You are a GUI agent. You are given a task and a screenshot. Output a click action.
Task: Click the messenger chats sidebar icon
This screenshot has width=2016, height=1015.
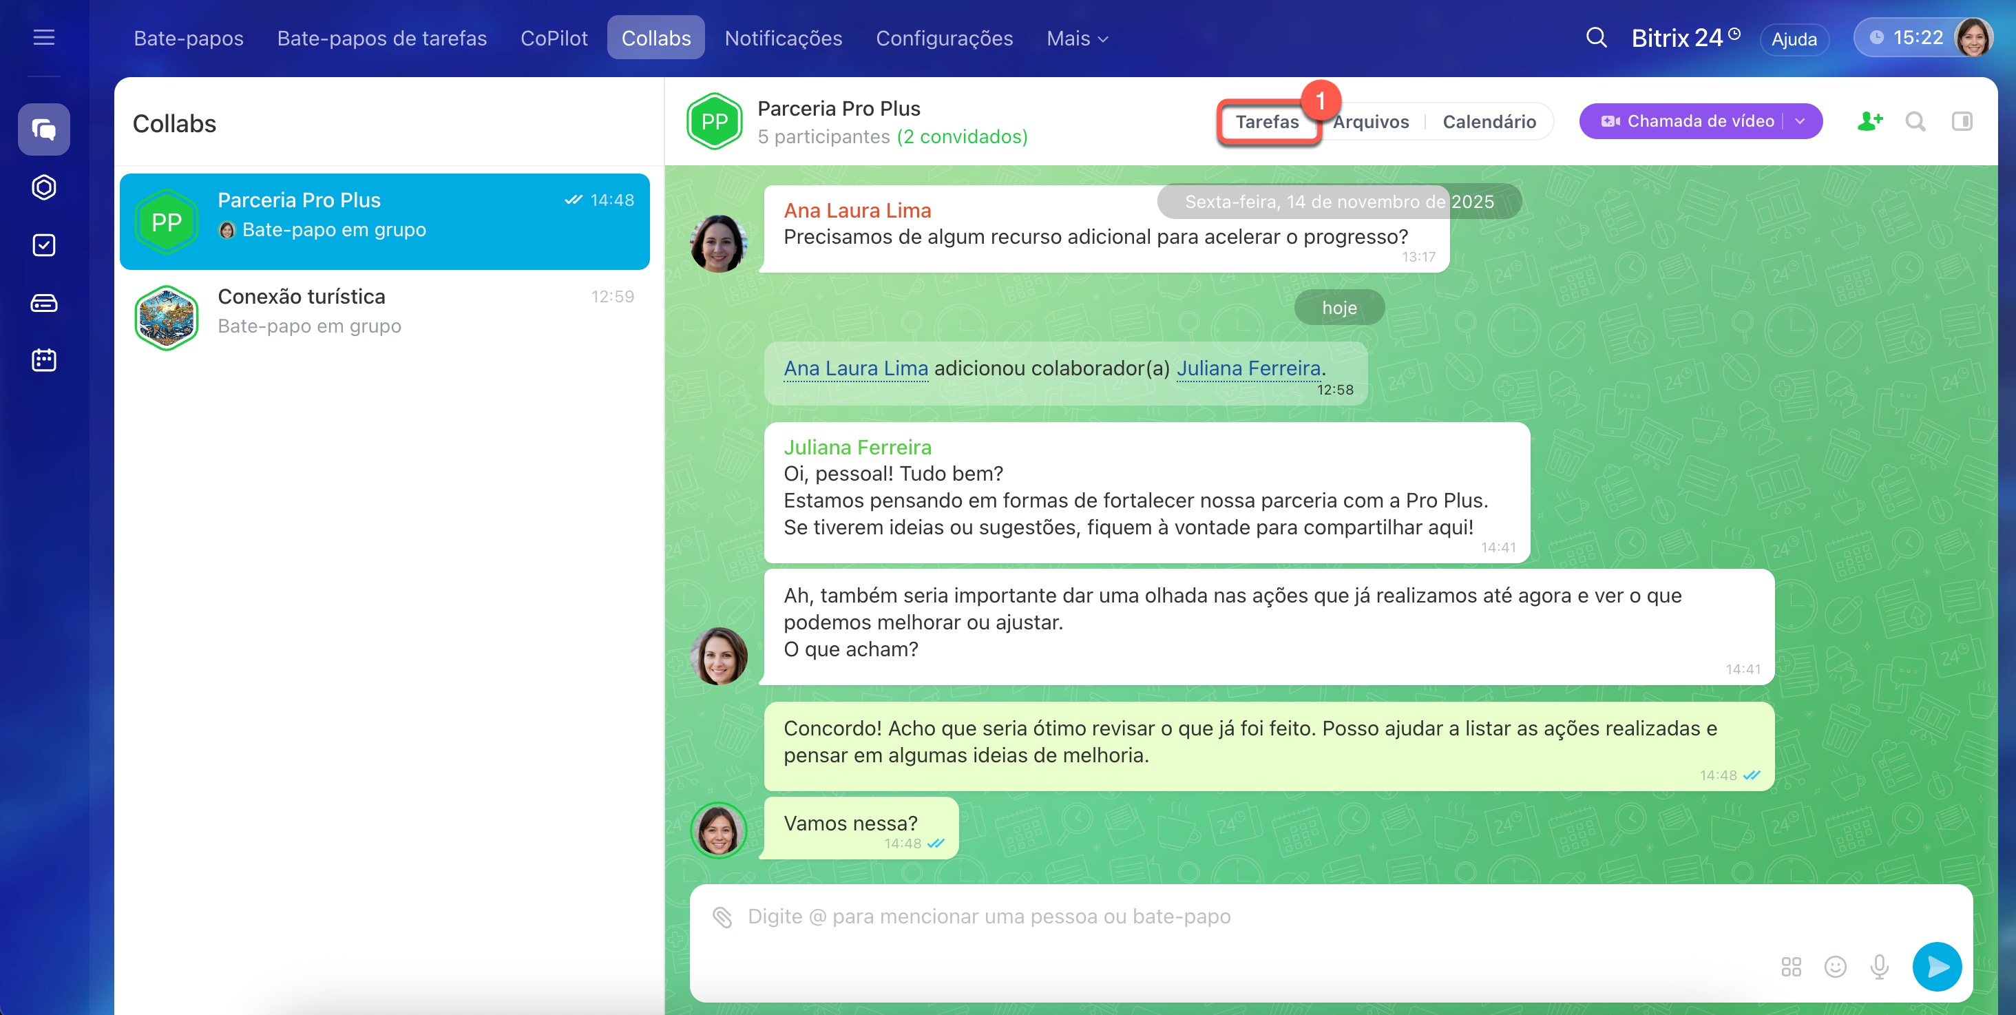(x=44, y=129)
